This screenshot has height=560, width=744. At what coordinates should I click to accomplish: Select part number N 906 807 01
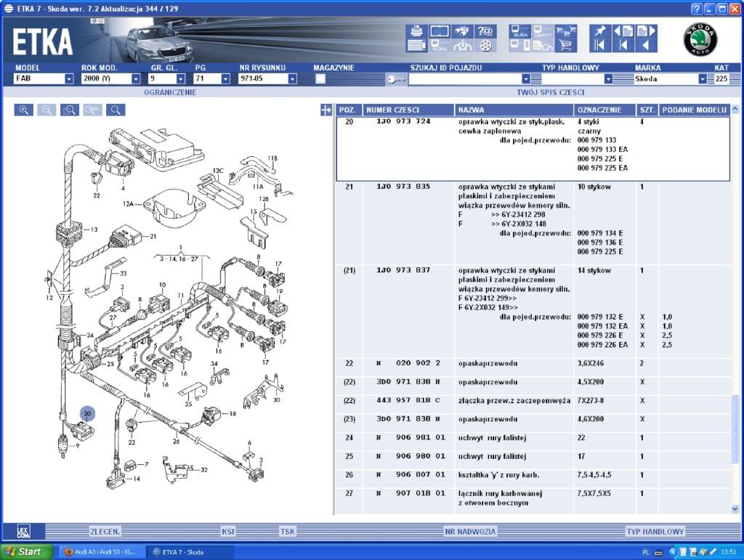pos(411,474)
